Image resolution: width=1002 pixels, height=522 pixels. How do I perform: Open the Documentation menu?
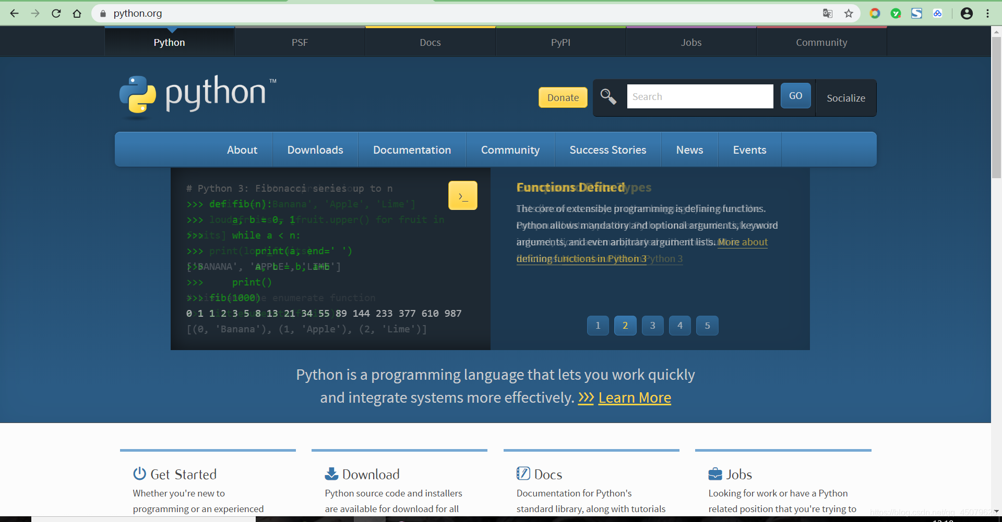412,150
